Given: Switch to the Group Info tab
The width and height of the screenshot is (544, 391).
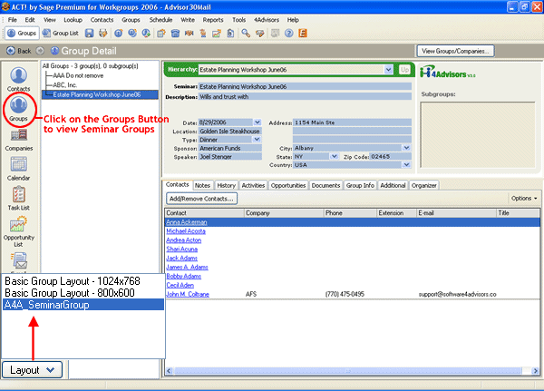Looking at the screenshot, I should click(x=360, y=185).
